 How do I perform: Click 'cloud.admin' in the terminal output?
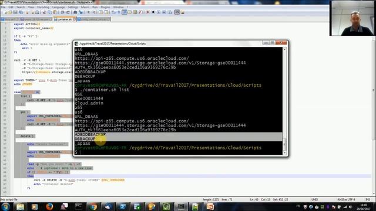tap(89, 103)
